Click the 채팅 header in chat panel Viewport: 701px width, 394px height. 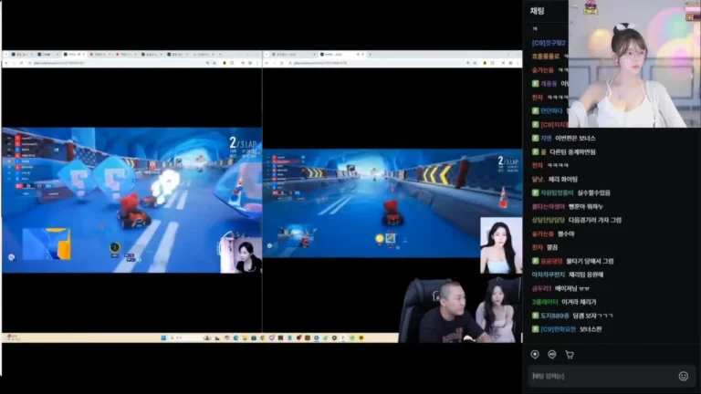pos(537,11)
